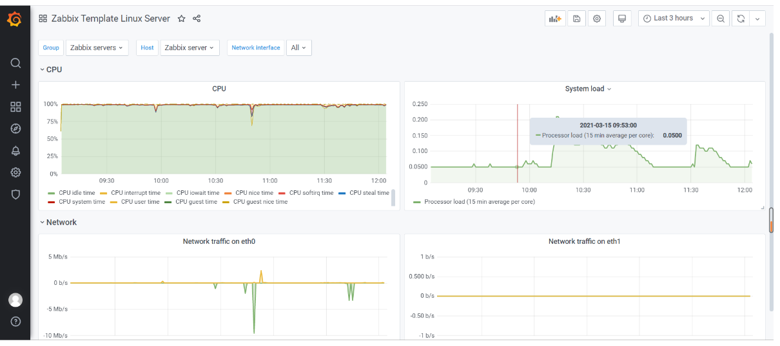Viewport: 780px width, 346px height.
Task: Open the CPU panel title menu
Action: point(219,89)
